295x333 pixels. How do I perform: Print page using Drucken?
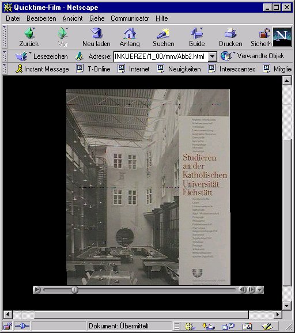point(230,37)
